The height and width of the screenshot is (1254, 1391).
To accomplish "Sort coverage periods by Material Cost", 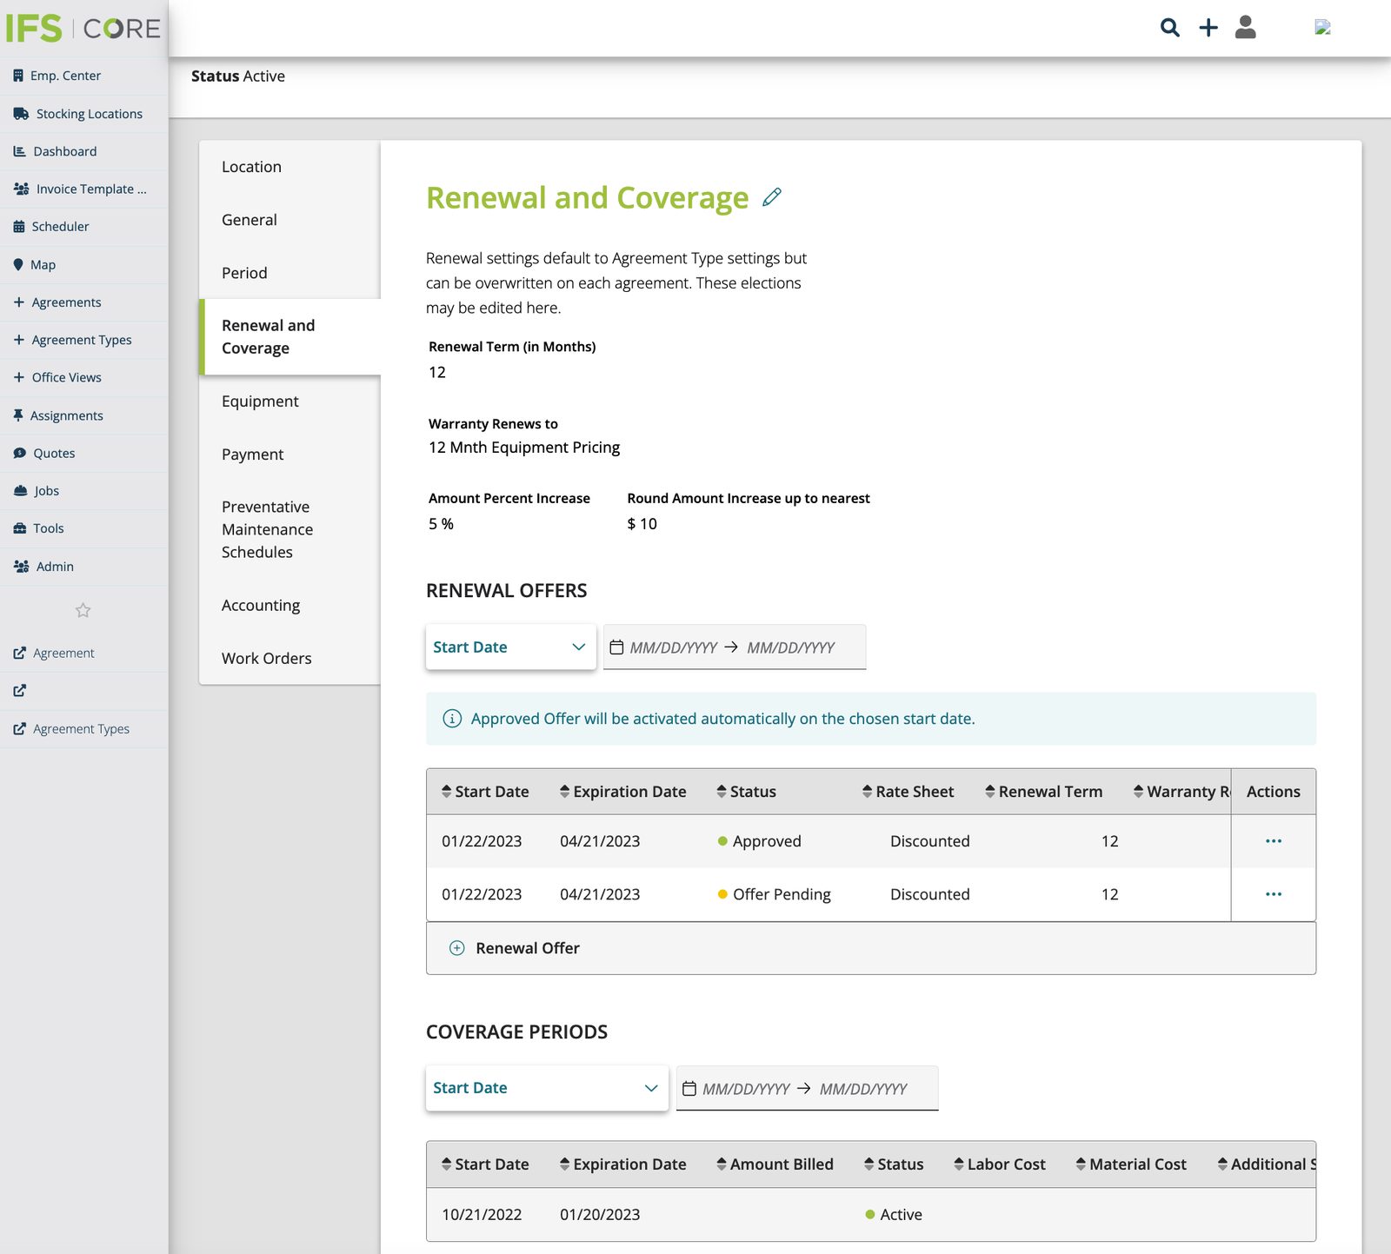I will click(x=1131, y=1164).
